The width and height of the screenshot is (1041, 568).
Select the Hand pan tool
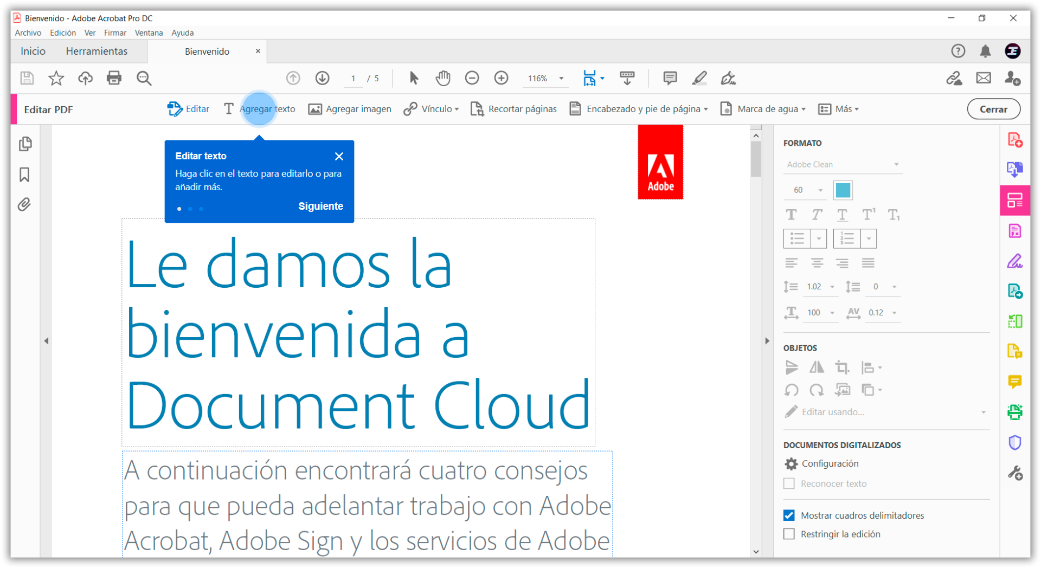click(443, 78)
